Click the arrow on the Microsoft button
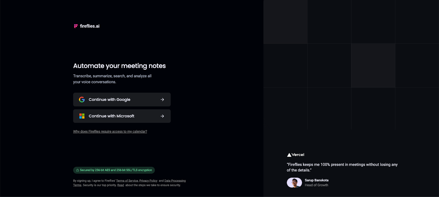Image resolution: width=439 pixels, height=197 pixels. 162,116
